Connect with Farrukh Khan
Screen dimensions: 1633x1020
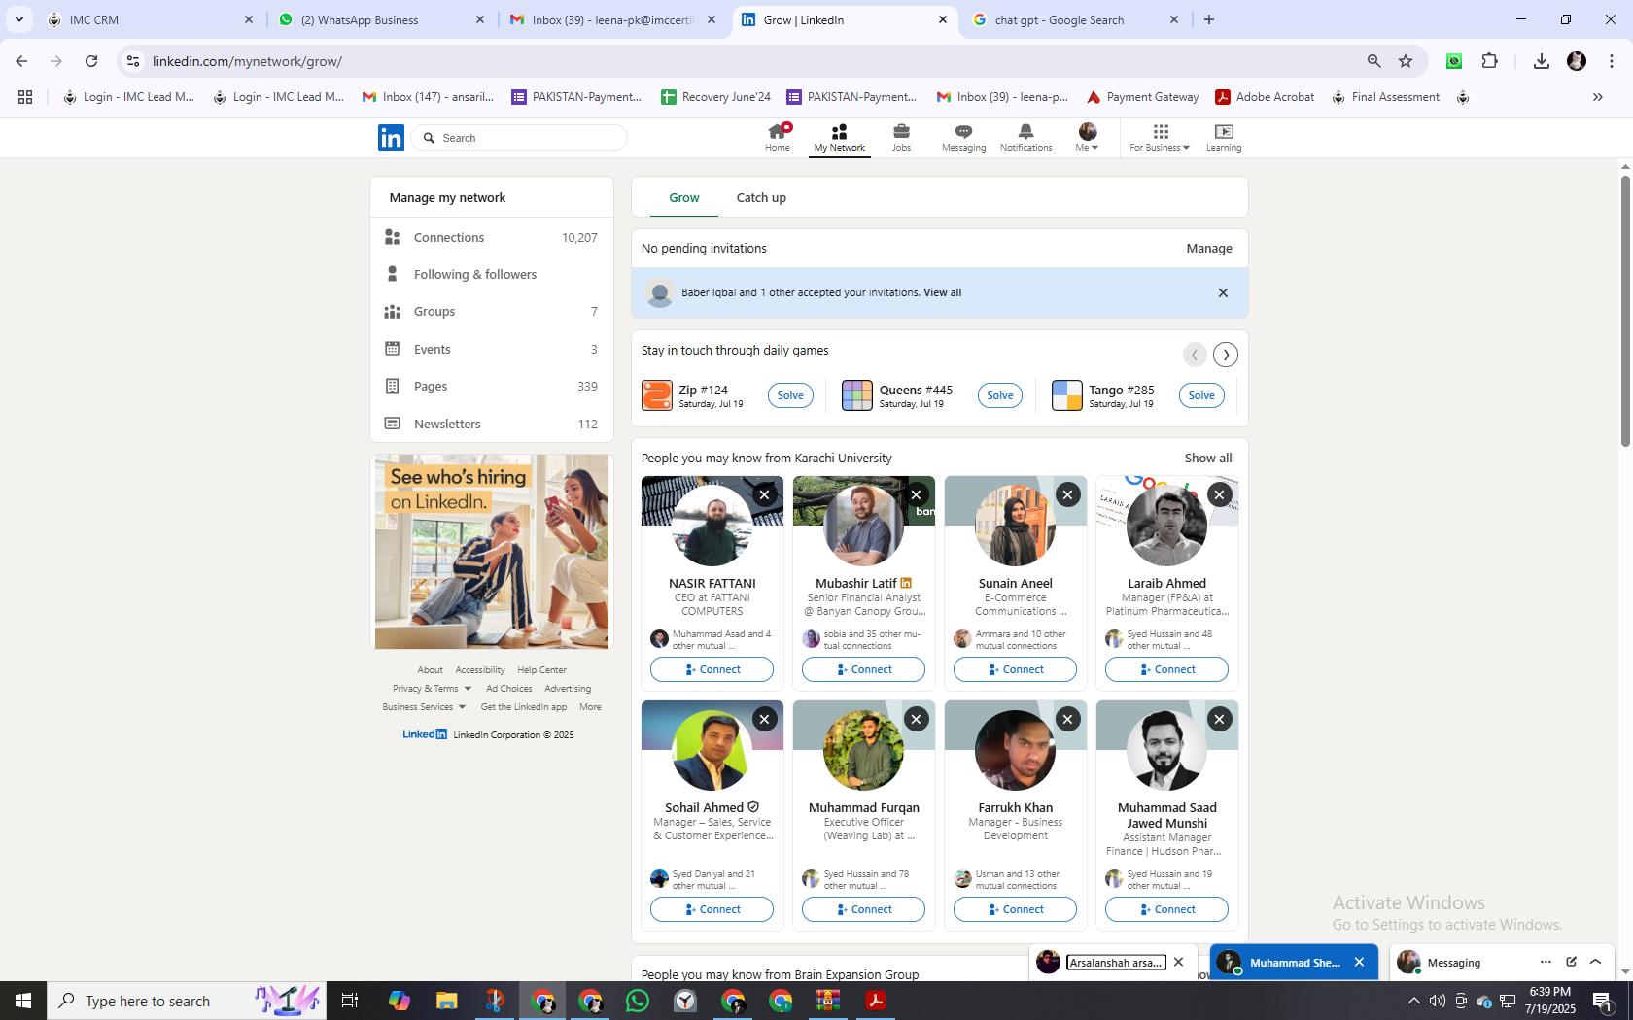click(1015, 909)
